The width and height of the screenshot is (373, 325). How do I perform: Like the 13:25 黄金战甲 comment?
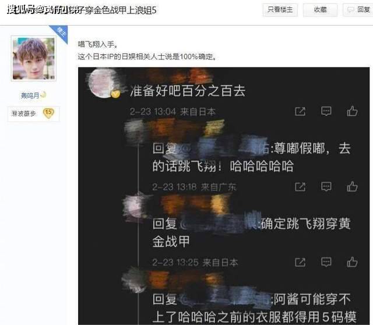click(x=352, y=262)
